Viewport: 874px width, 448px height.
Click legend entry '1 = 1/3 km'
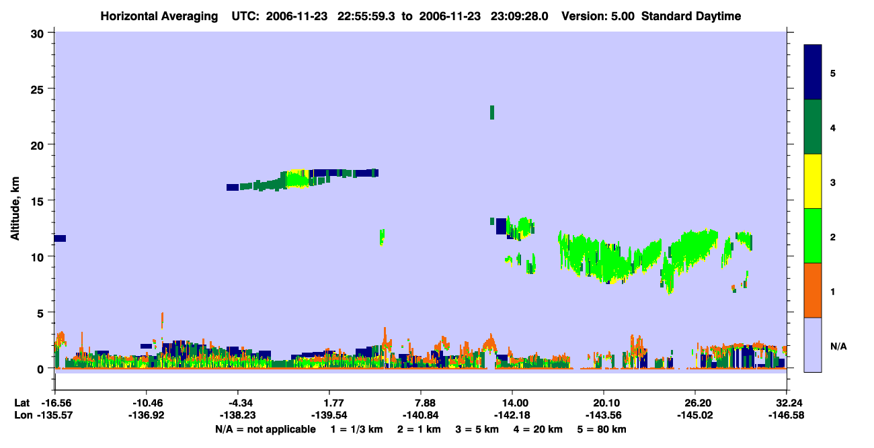point(356,429)
